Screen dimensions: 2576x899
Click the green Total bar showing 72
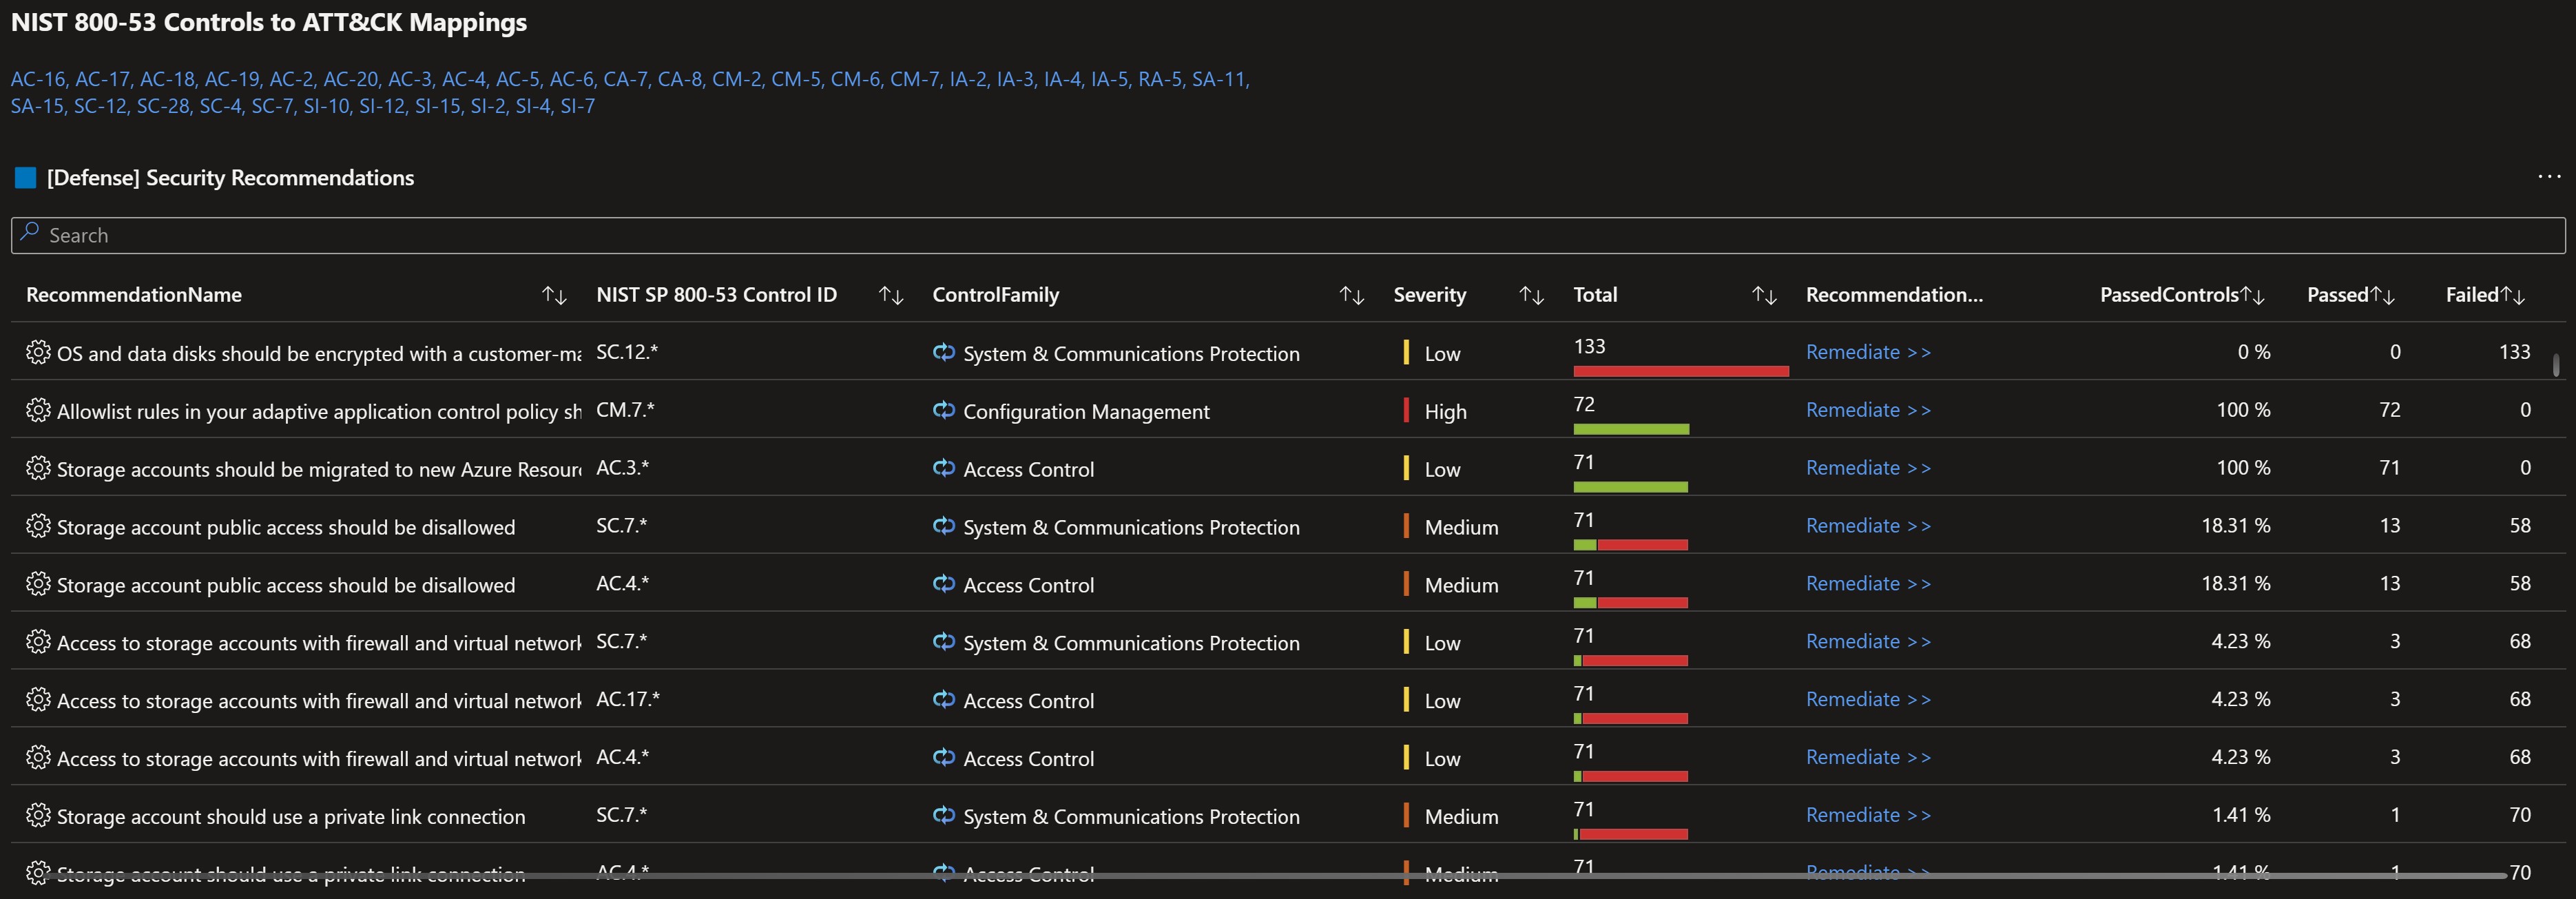click(1631, 429)
